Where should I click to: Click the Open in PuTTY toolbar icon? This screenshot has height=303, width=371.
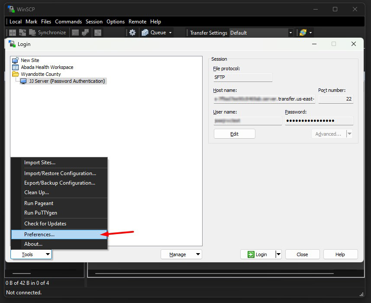pyautogui.click(x=85, y=33)
